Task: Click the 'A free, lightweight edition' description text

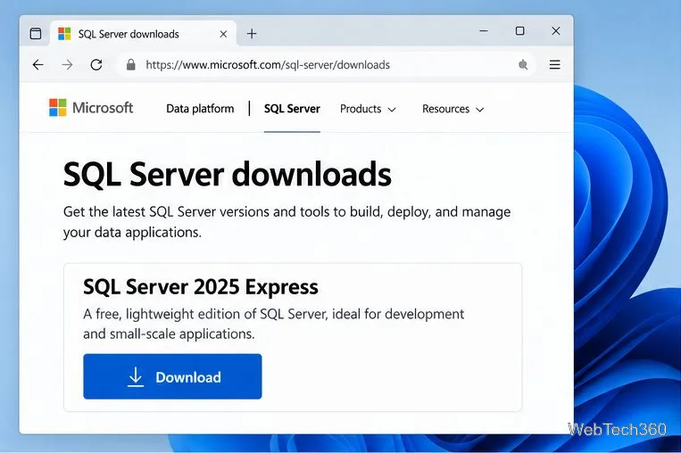Action: (x=274, y=324)
